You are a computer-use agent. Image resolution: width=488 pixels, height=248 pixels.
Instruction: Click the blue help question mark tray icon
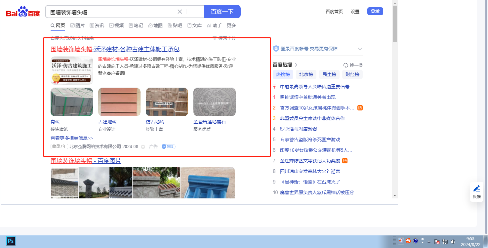coord(416,241)
